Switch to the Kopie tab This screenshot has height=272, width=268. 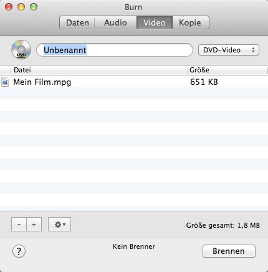[x=190, y=22]
